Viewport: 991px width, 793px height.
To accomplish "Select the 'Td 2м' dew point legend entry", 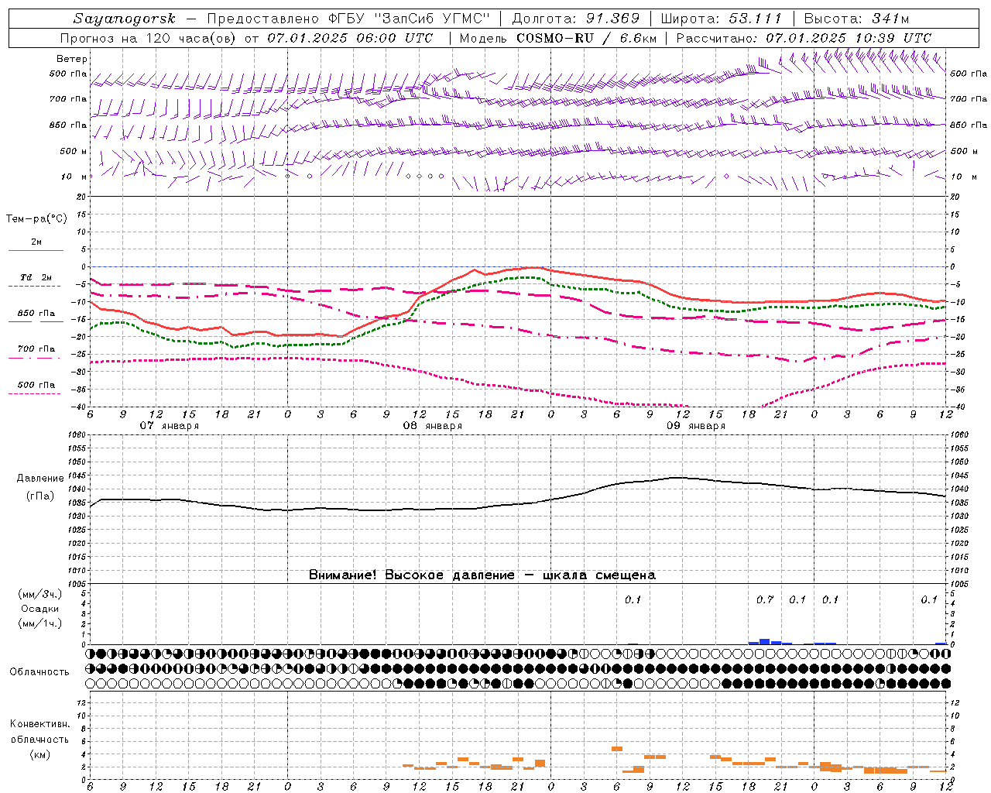I will pos(36,277).
